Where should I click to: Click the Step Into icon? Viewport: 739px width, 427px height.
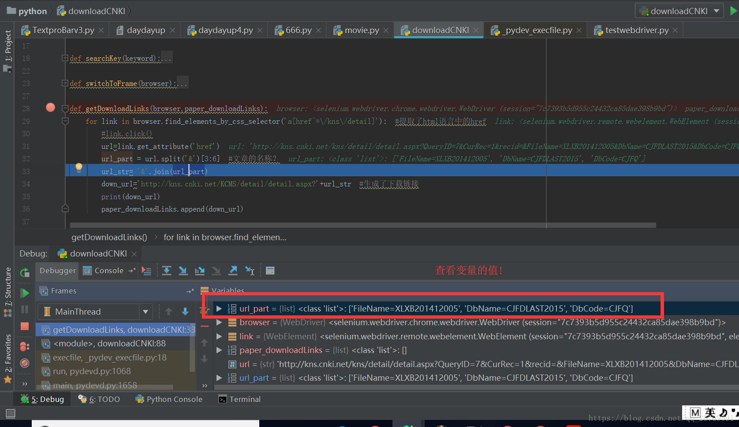[x=183, y=271]
